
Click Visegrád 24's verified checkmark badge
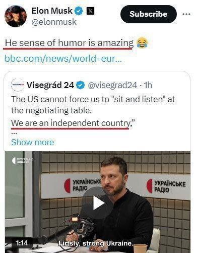(81, 85)
